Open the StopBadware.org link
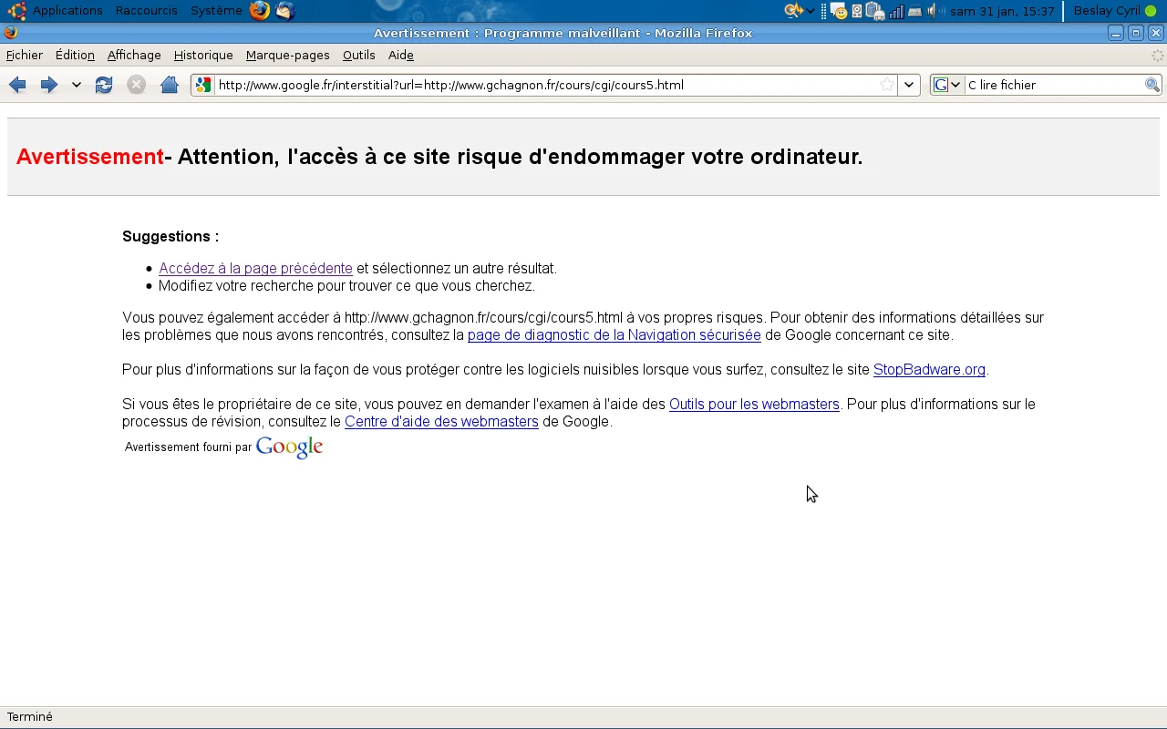 pos(929,370)
